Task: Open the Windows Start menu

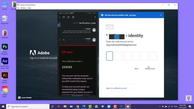Action: [x=3, y=106]
